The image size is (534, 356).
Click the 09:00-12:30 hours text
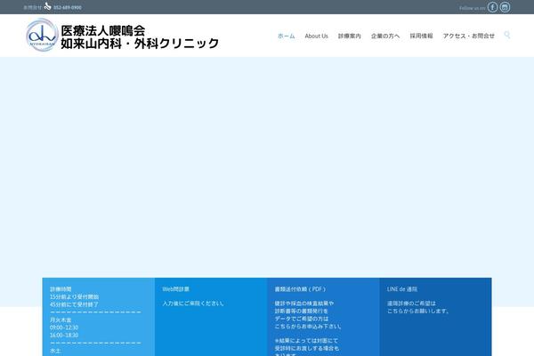tap(64, 328)
